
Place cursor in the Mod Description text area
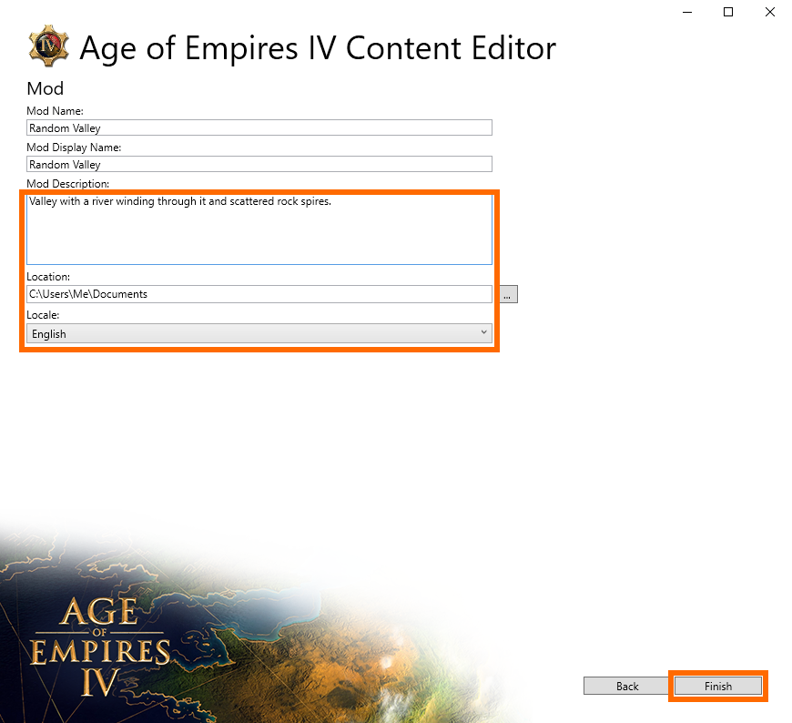[259, 229]
